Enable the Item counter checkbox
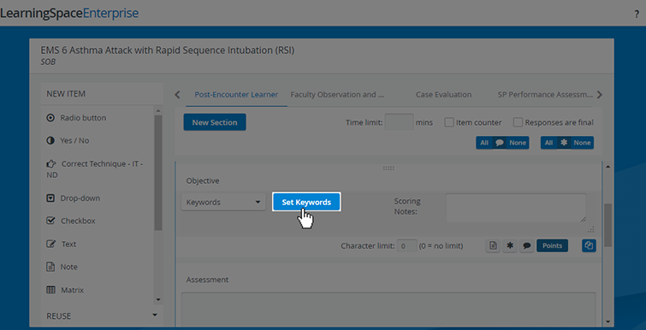The width and height of the screenshot is (646, 330). (449, 122)
